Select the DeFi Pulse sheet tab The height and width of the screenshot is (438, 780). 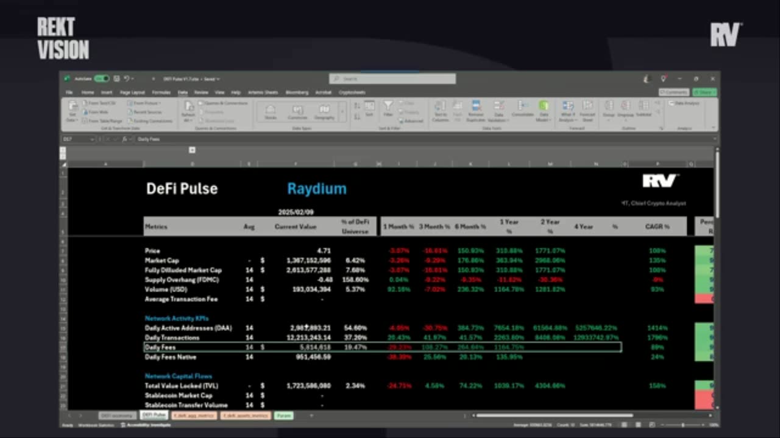[154, 415]
